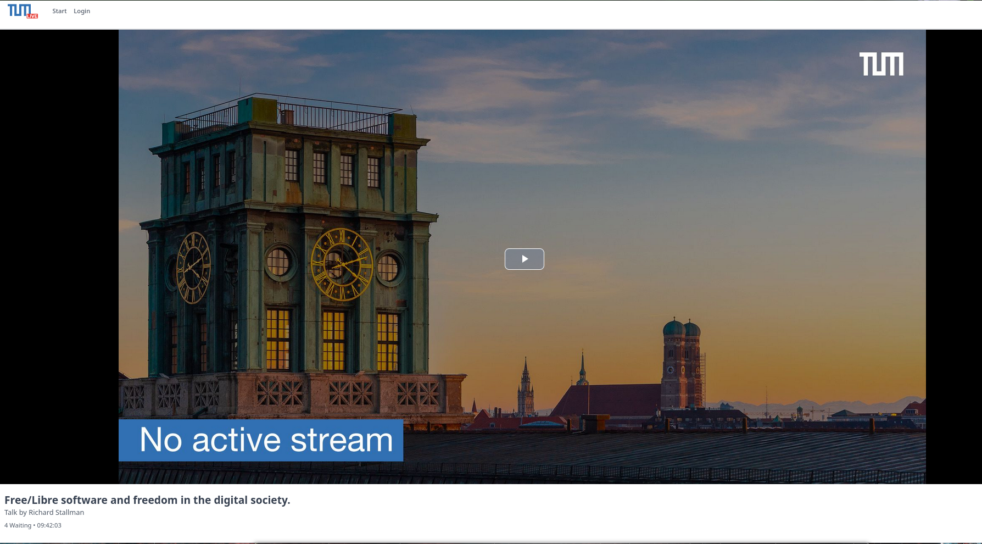Click the golden clock face on the tower

[x=342, y=264]
